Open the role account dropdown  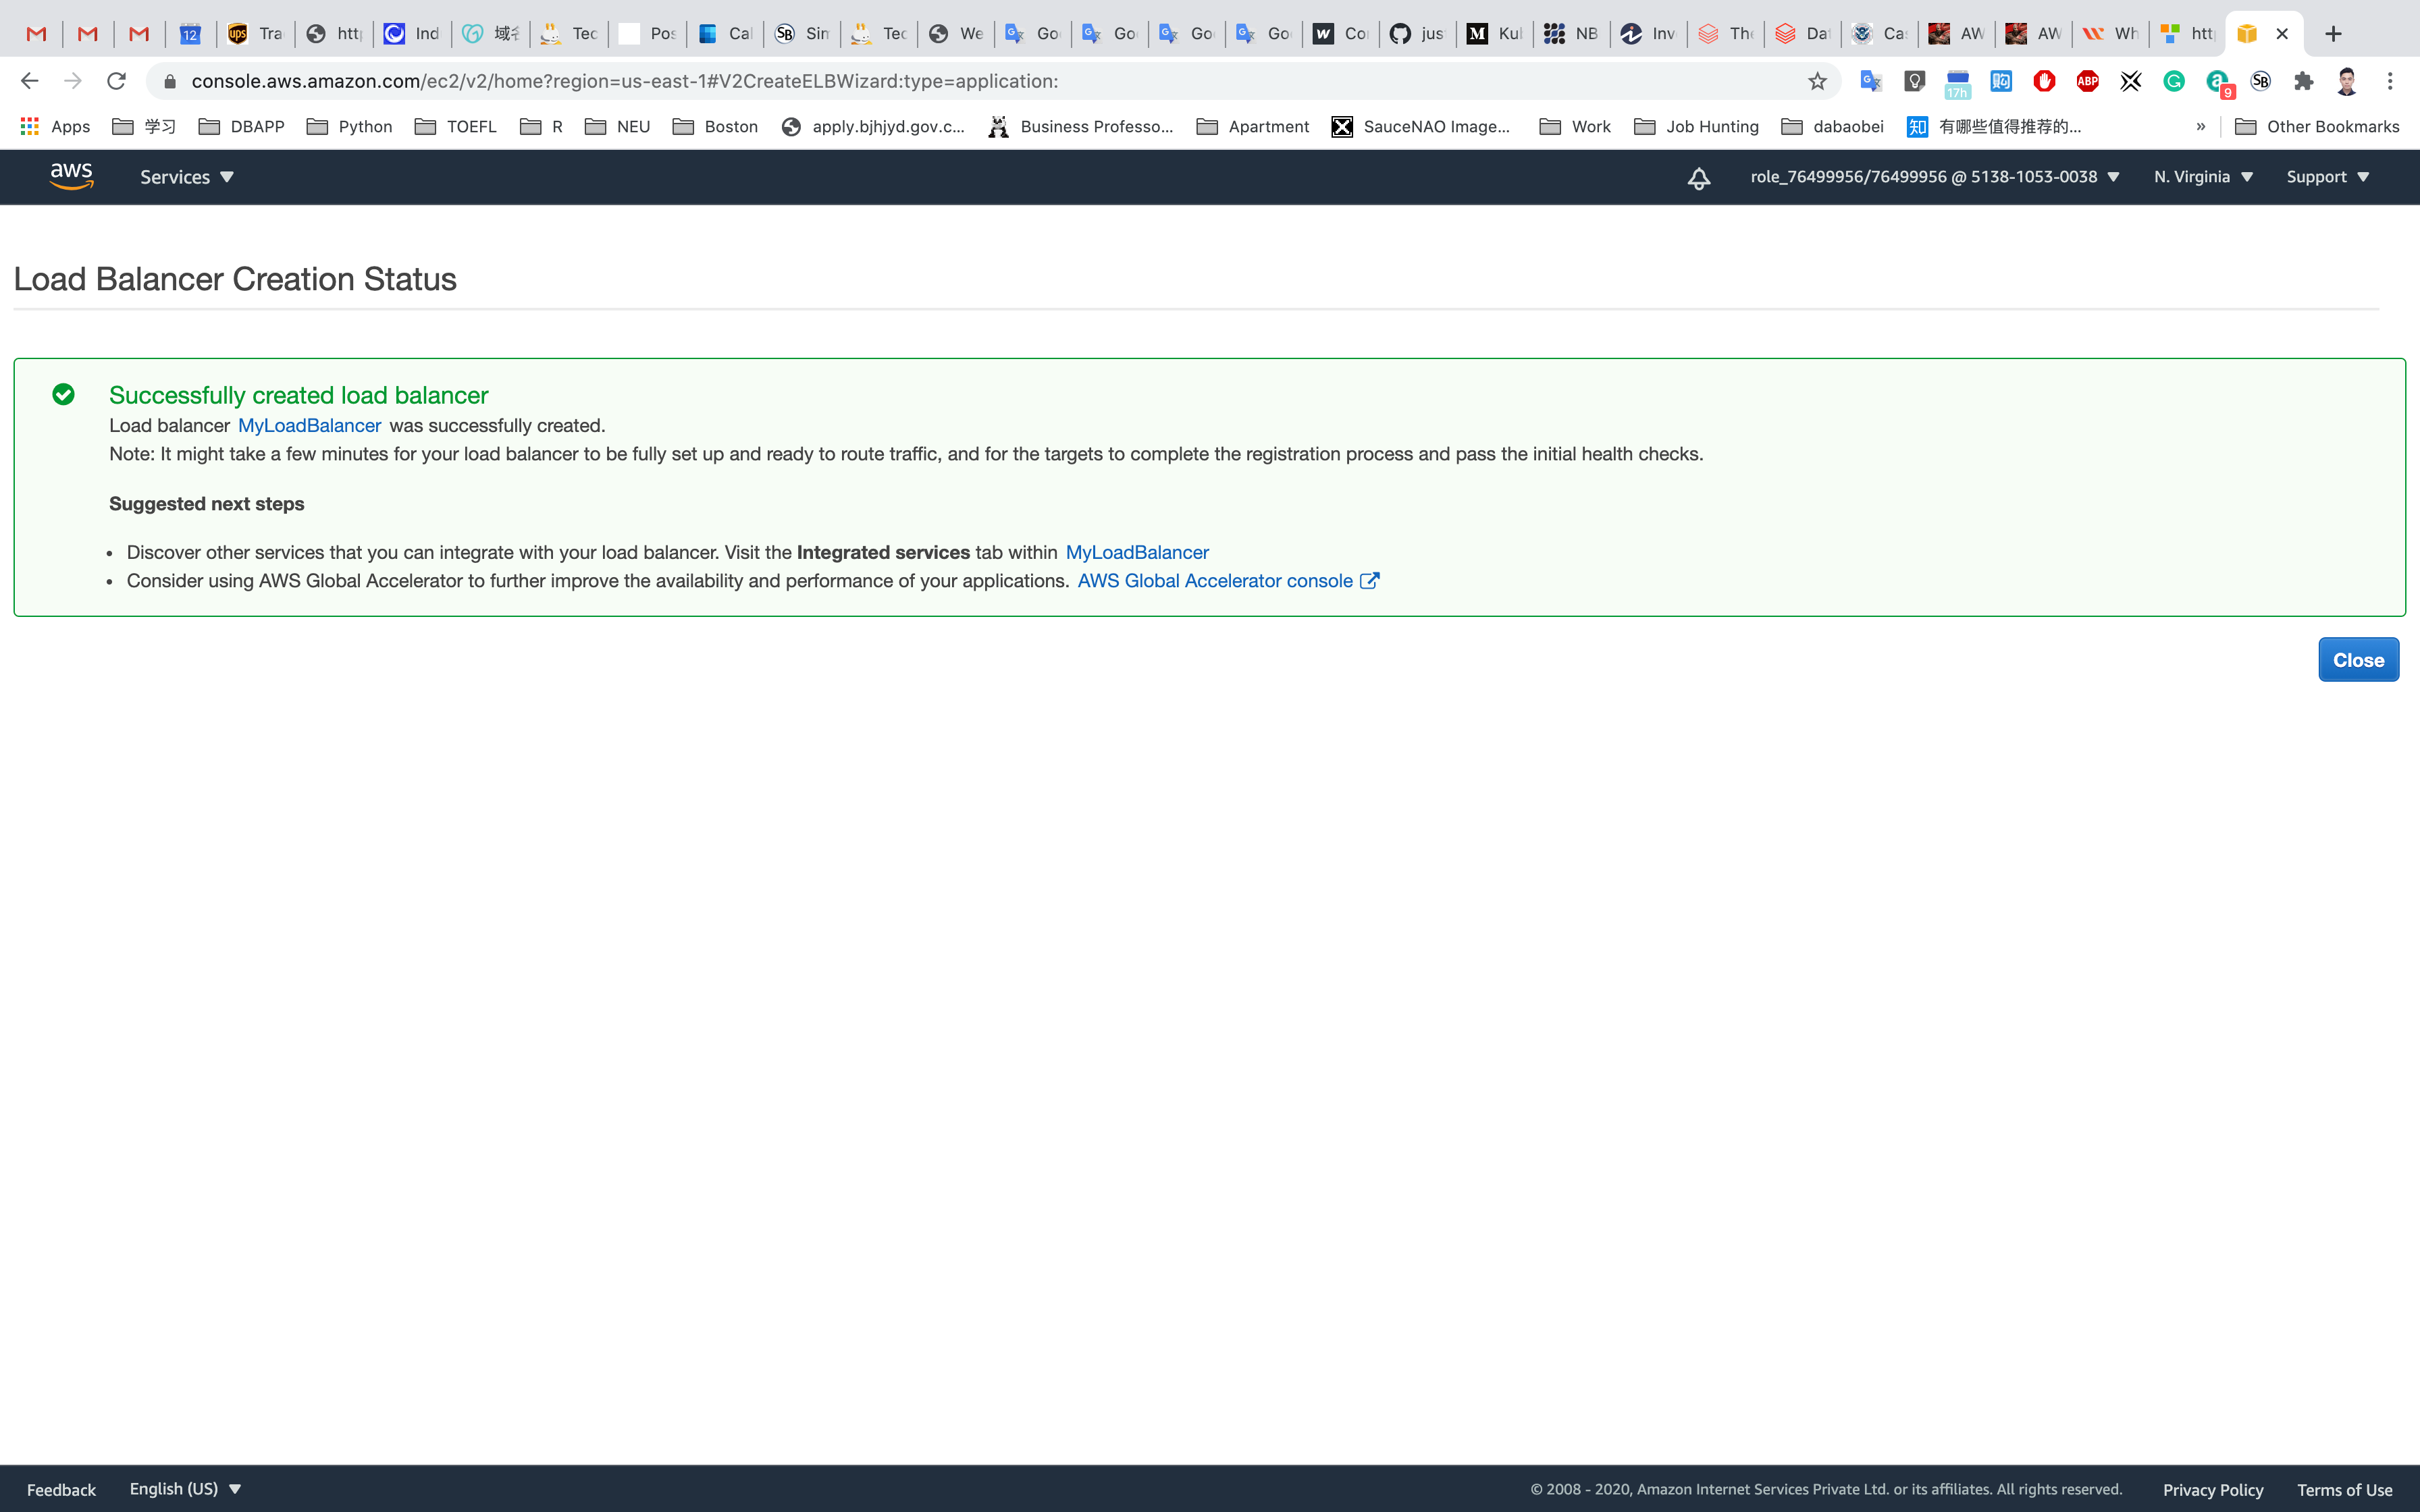coord(1934,177)
